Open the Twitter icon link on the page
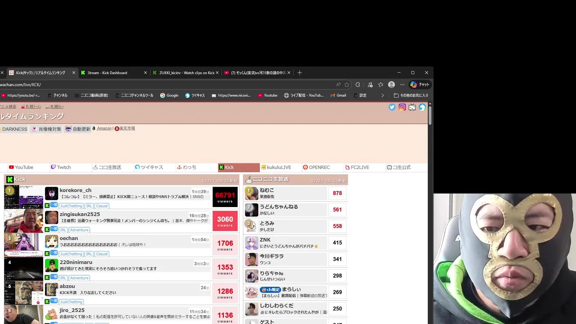 tap(392, 107)
